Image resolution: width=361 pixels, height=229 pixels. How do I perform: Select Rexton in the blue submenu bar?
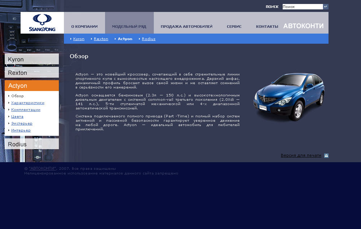coord(101,39)
